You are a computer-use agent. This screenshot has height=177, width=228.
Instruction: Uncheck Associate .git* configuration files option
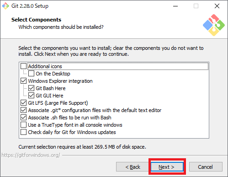(23, 110)
